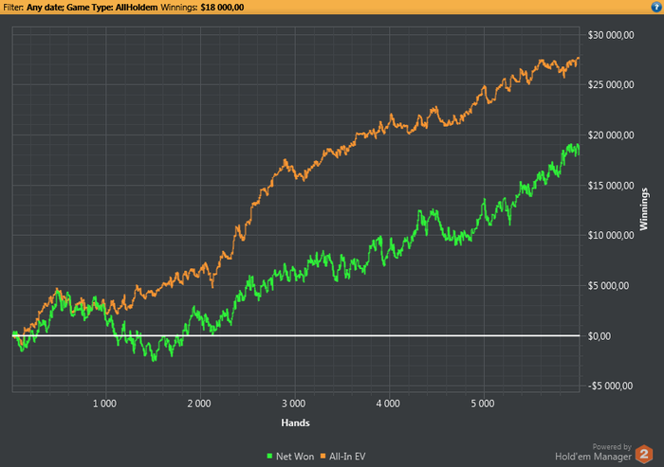The height and width of the screenshot is (467, 664).
Task: Click the Hold'em Manager 2 logo
Action: pos(644,455)
